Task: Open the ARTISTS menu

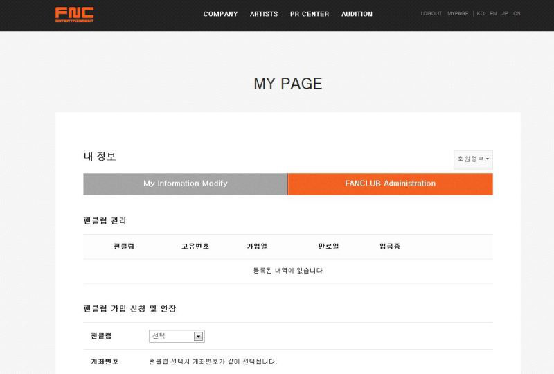Action: point(264,14)
